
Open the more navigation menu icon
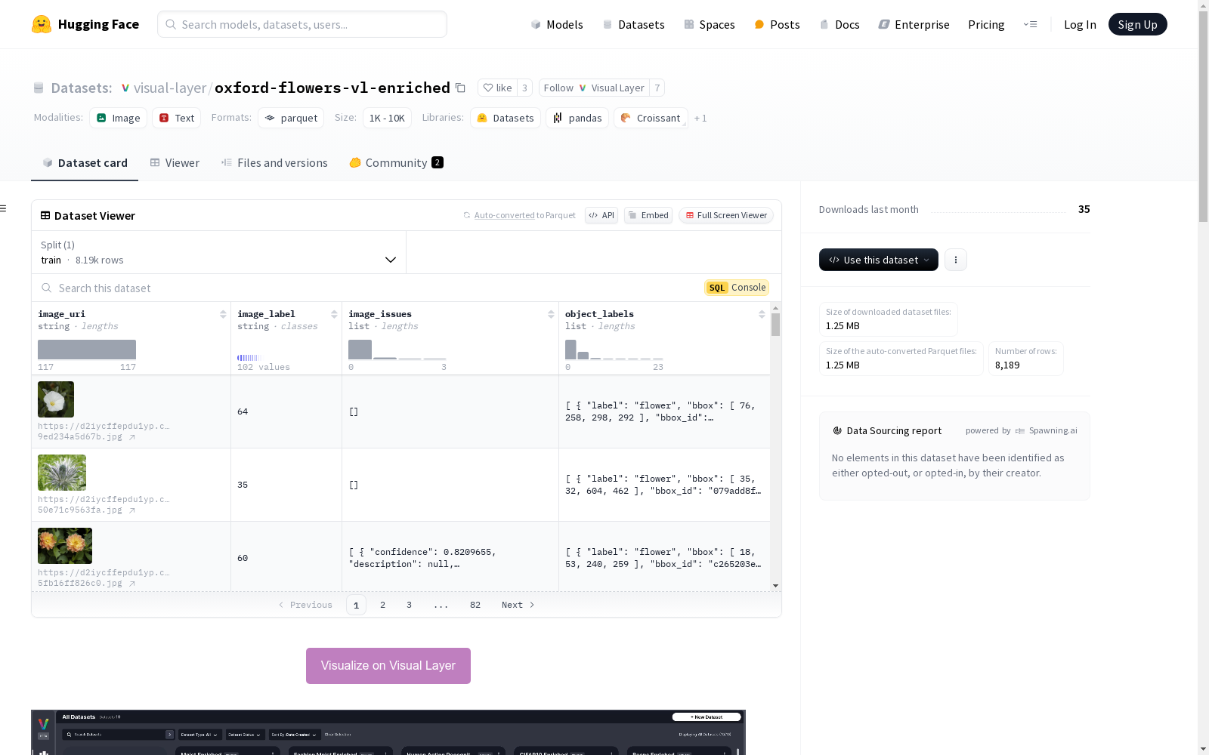(1030, 24)
